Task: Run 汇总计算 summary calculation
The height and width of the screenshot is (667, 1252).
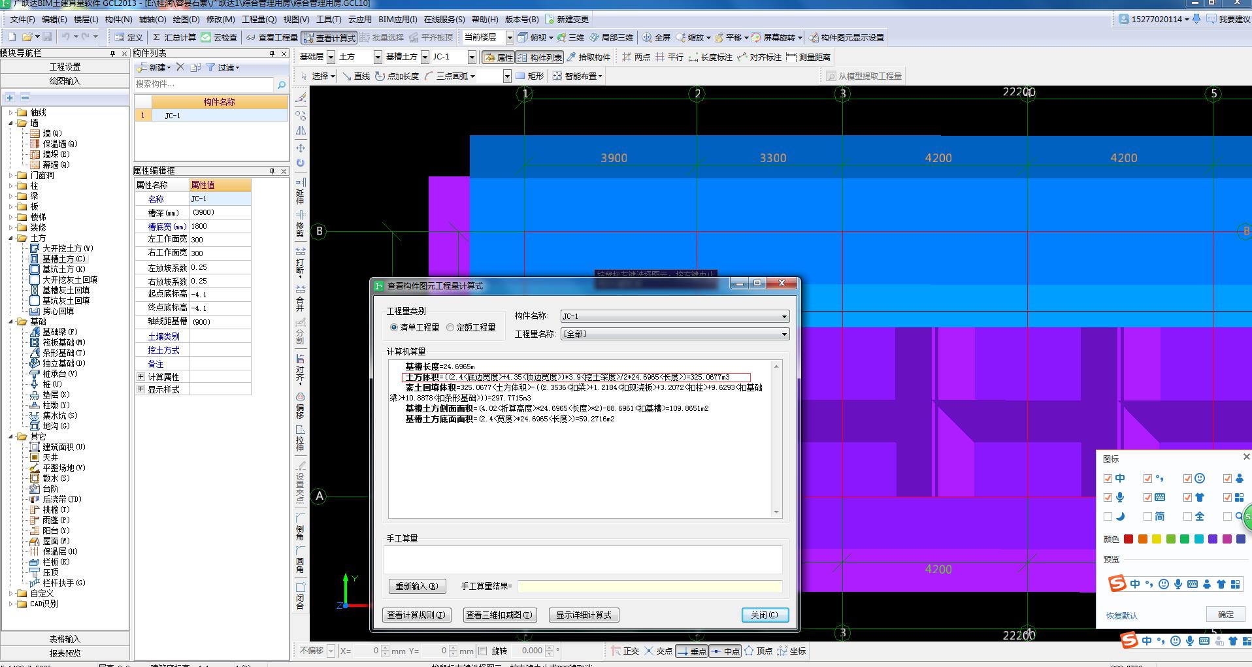Action: click(174, 37)
